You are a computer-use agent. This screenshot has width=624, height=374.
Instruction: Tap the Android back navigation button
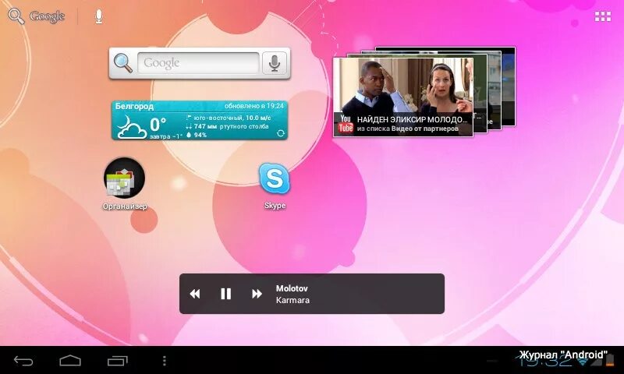tap(23, 361)
